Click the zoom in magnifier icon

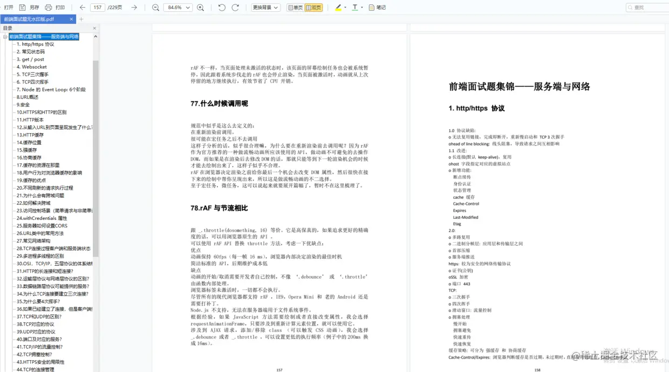click(201, 8)
